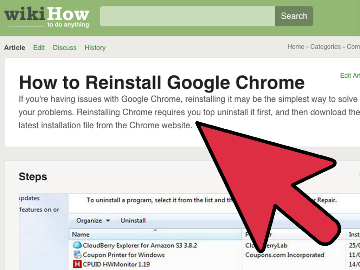Click the Uninstall toolbar button

click(133, 221)
